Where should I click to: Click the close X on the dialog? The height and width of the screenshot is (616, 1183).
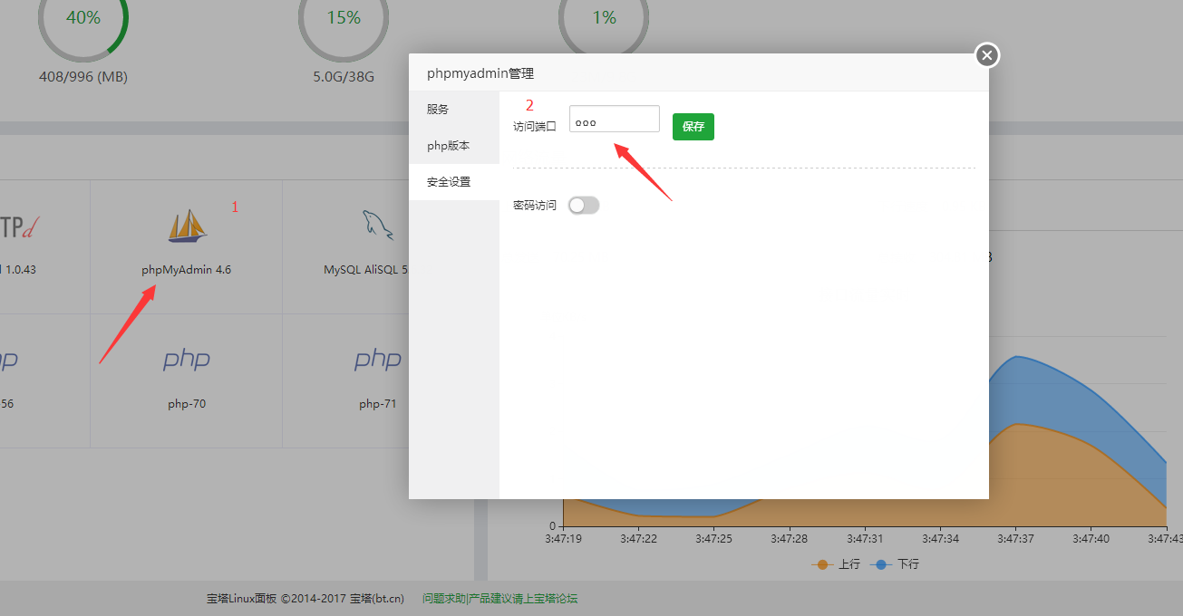(x=986, y=54)
